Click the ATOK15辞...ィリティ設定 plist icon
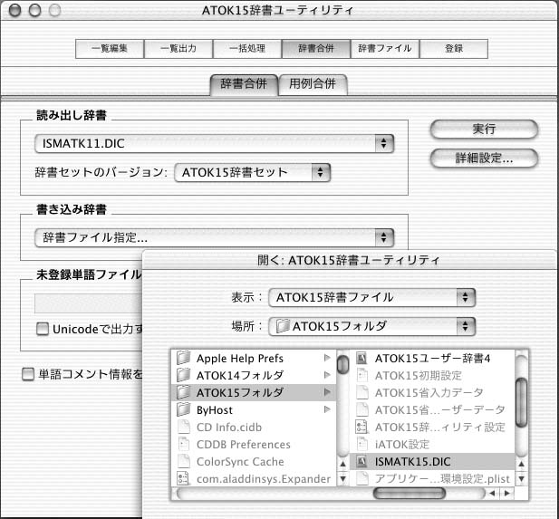The height and width of the screenshot is (519, 559). point(361,427)
